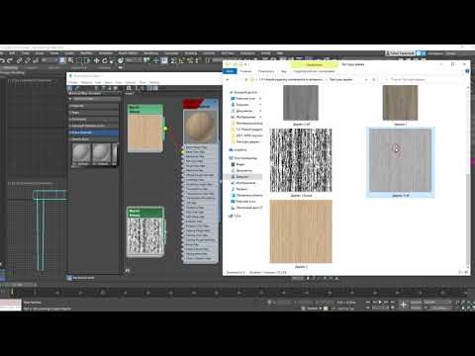475x356 pixels.
Task: Go up one folder in Explorer
Action: [246, 80]
